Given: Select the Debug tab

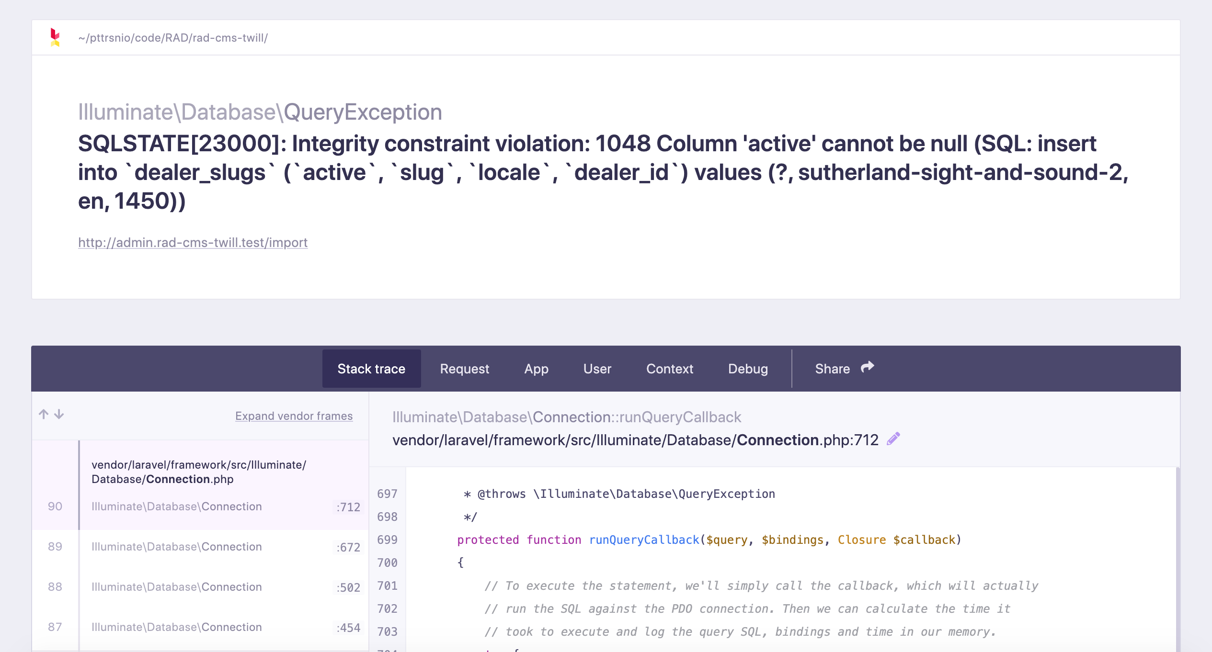Looking at the screenshot, I should [x=747, y=369].
